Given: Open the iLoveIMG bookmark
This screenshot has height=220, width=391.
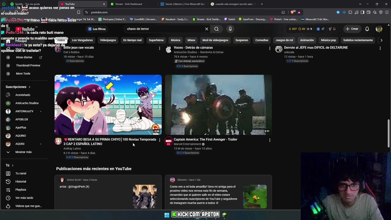Looking at the screenshot, I should pyautogui.click(x=143, y=19).
